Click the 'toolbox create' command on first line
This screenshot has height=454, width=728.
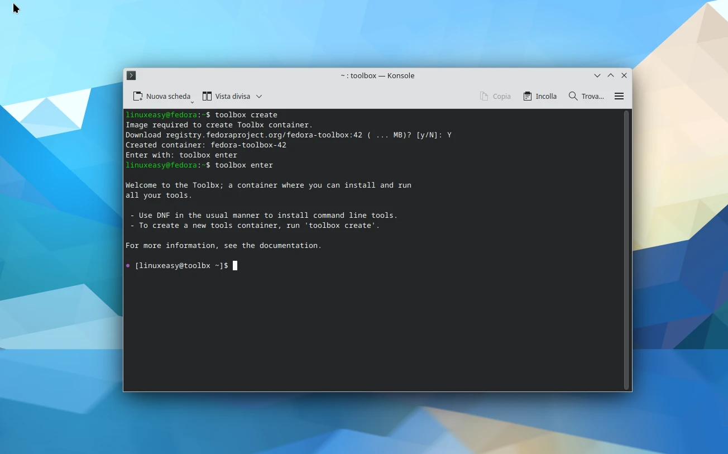[246, 115]
